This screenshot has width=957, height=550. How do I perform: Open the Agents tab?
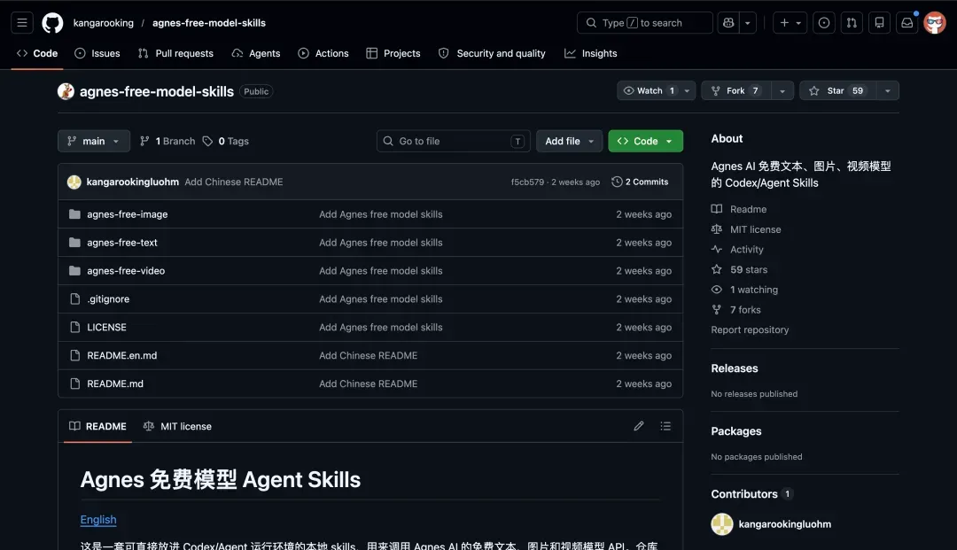tap(256, 54)
